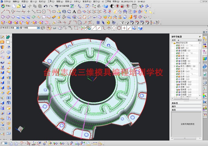
Task: Undo the last operation
Action: (x=45, y=6)
